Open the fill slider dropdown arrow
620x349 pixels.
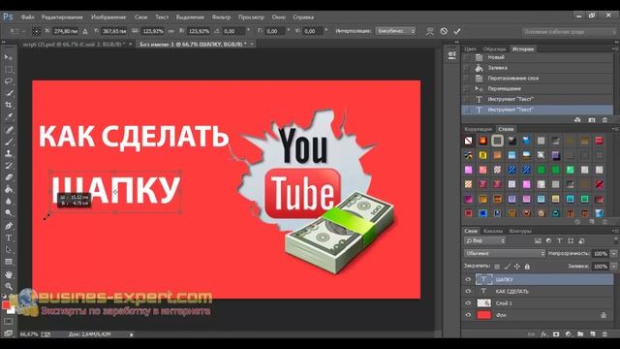613,267
